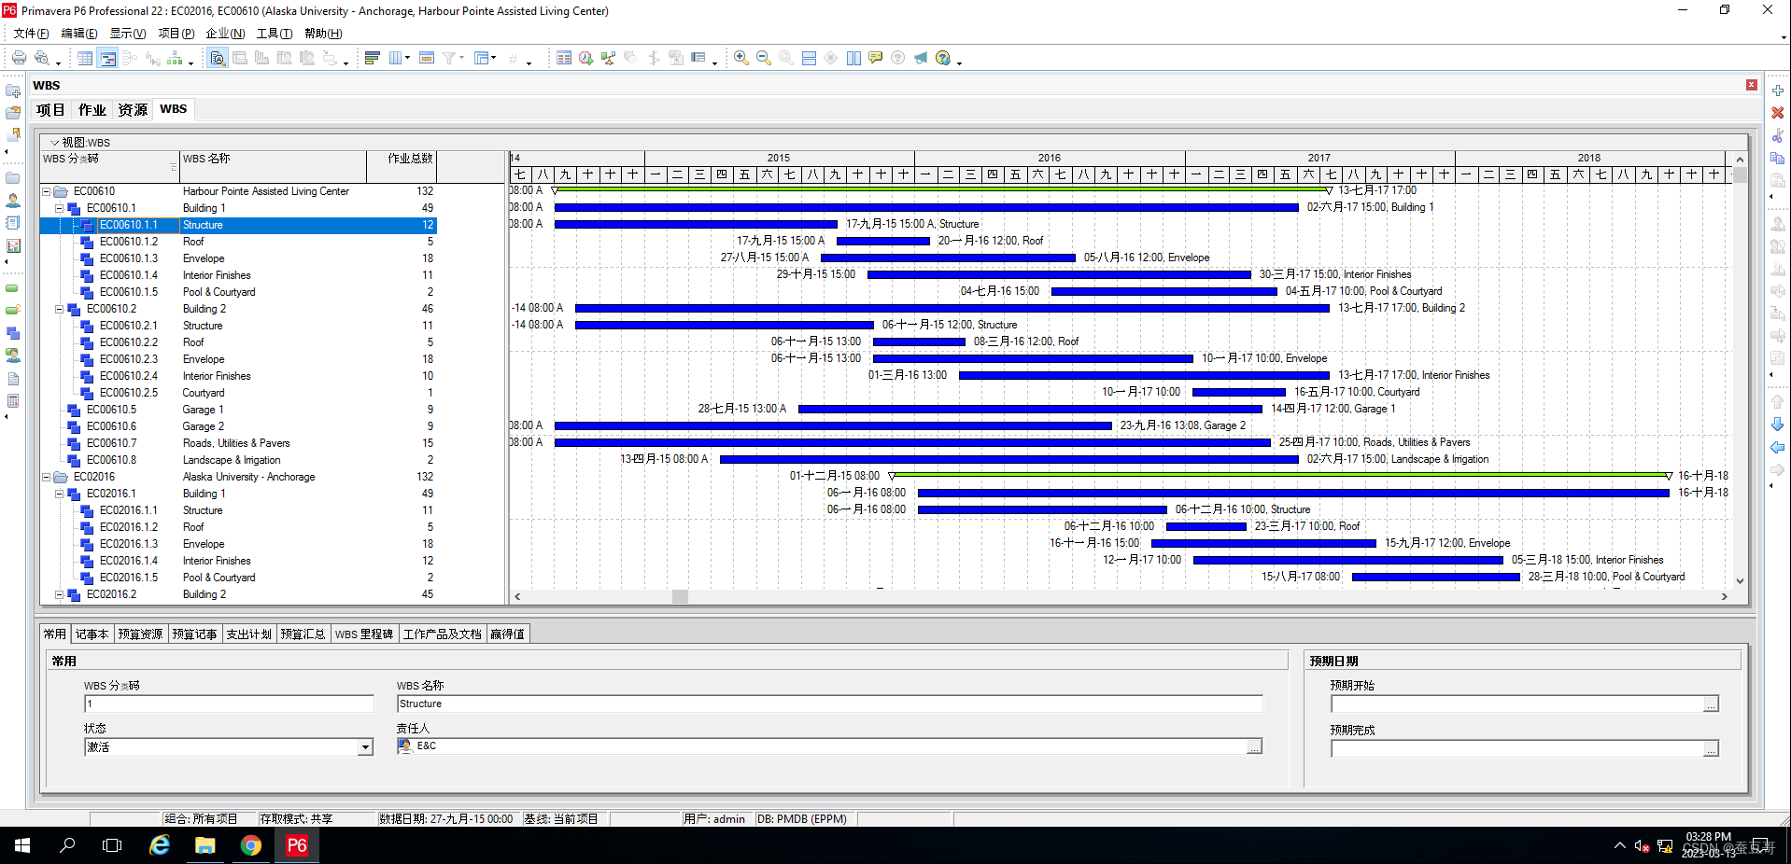The image size is (1791, 864).
Task: Switch to the 资源 tab
Action: click(133, 110)
